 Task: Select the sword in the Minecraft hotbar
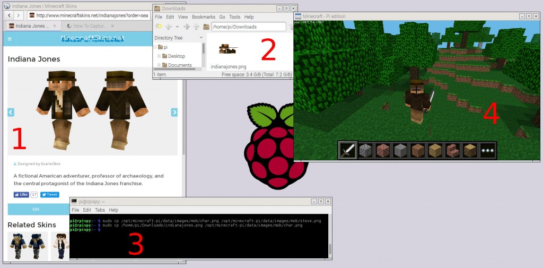[x=348, y=151]
